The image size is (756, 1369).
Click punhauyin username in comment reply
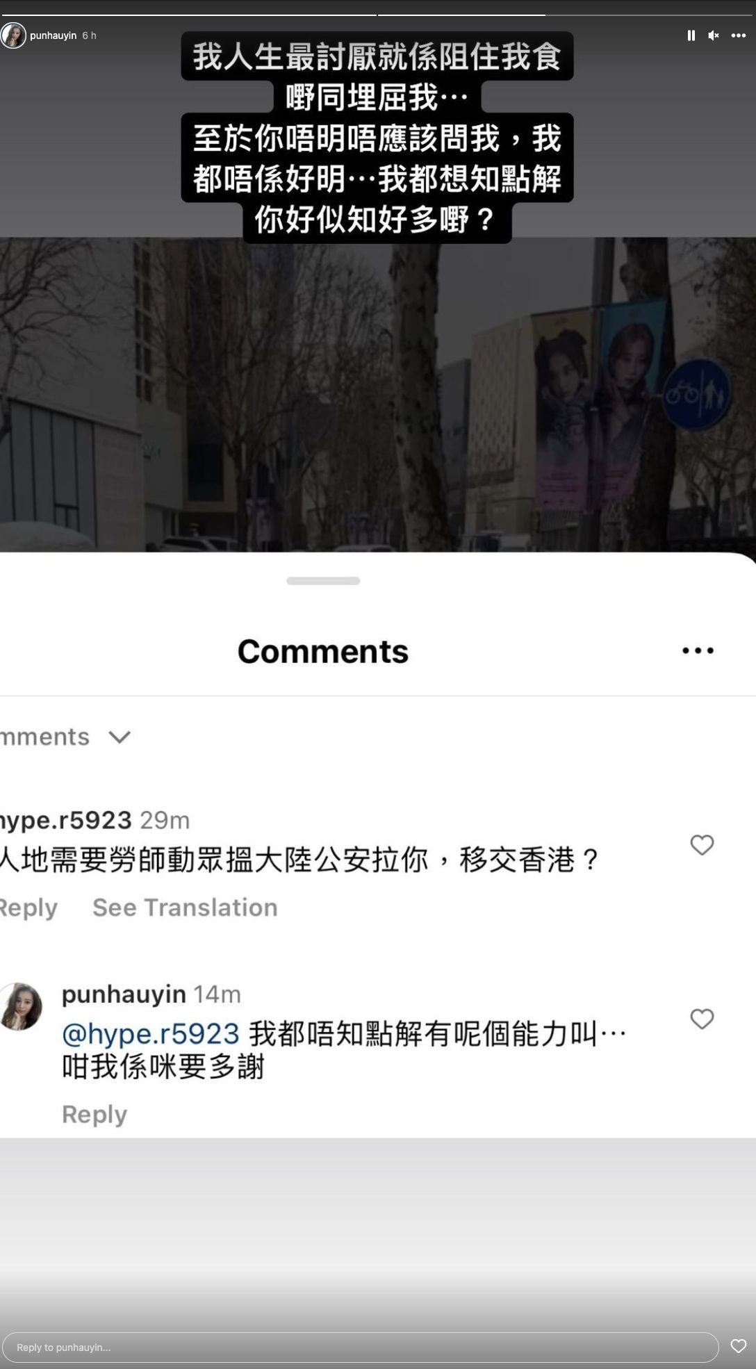tap(124, 994)
